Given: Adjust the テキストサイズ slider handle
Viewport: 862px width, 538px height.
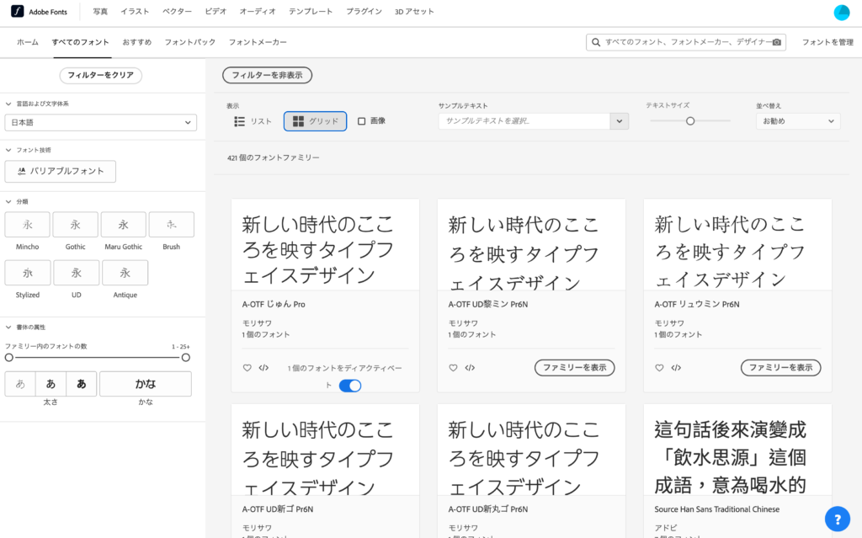Looking at the screenshot, I should tap(690, 121).
